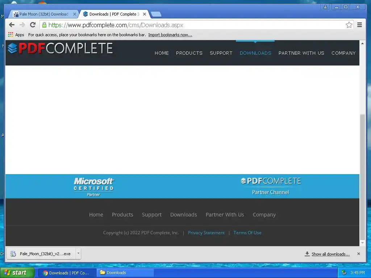Screen dimensions: 371x278
Task: Click footer Downloads link
Action: click(184, 215)
